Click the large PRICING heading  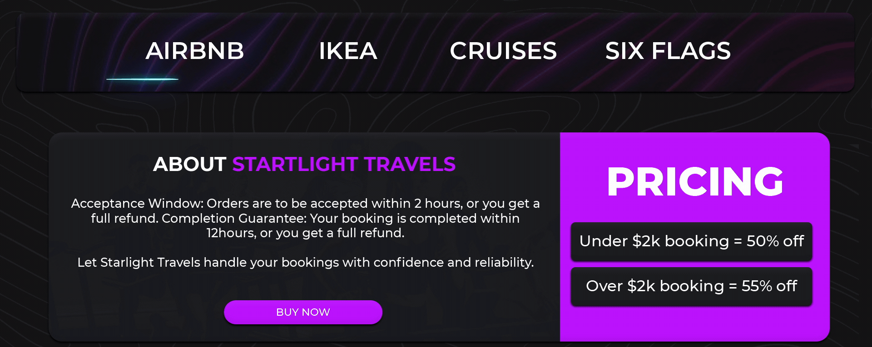click(695, 181)
